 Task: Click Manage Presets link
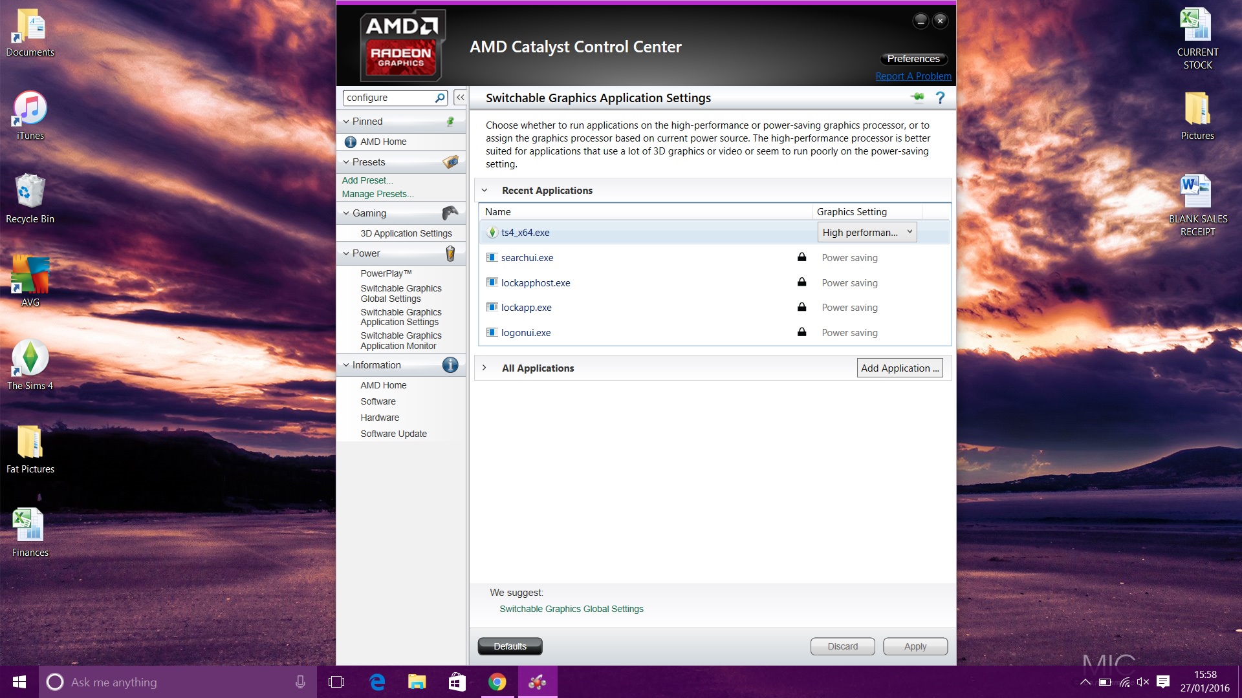click(378, 194)
